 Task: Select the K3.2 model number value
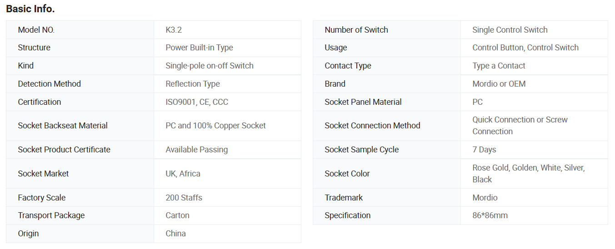click(174, 30)
